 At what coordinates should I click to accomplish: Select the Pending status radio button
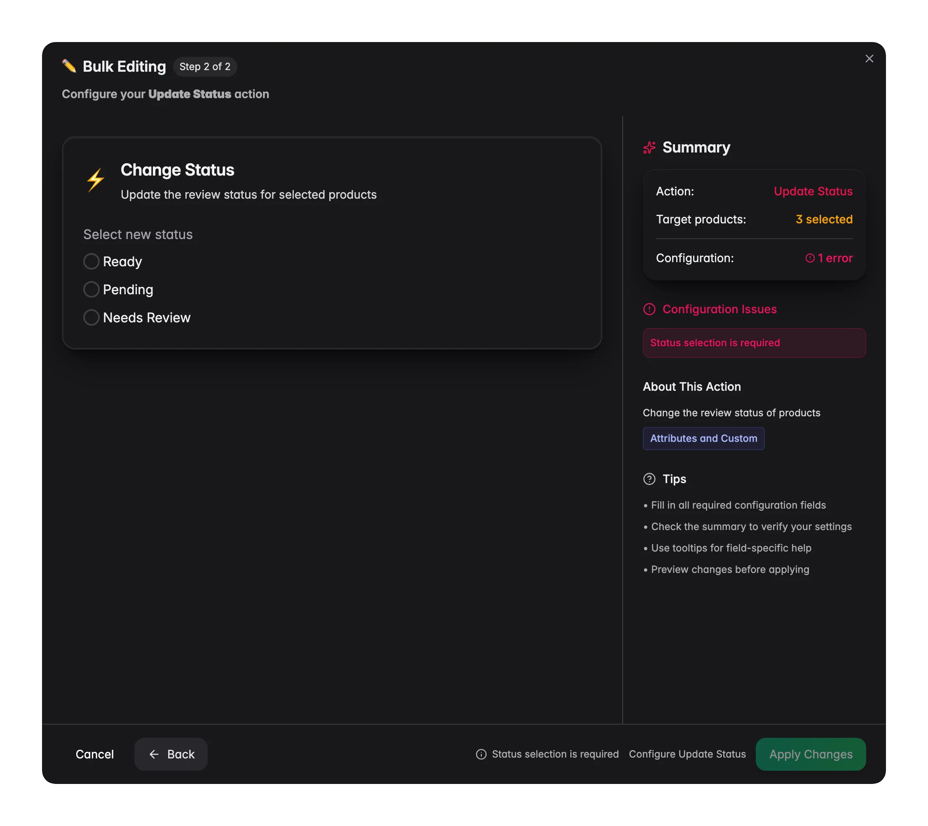click(x=91, y=289)
